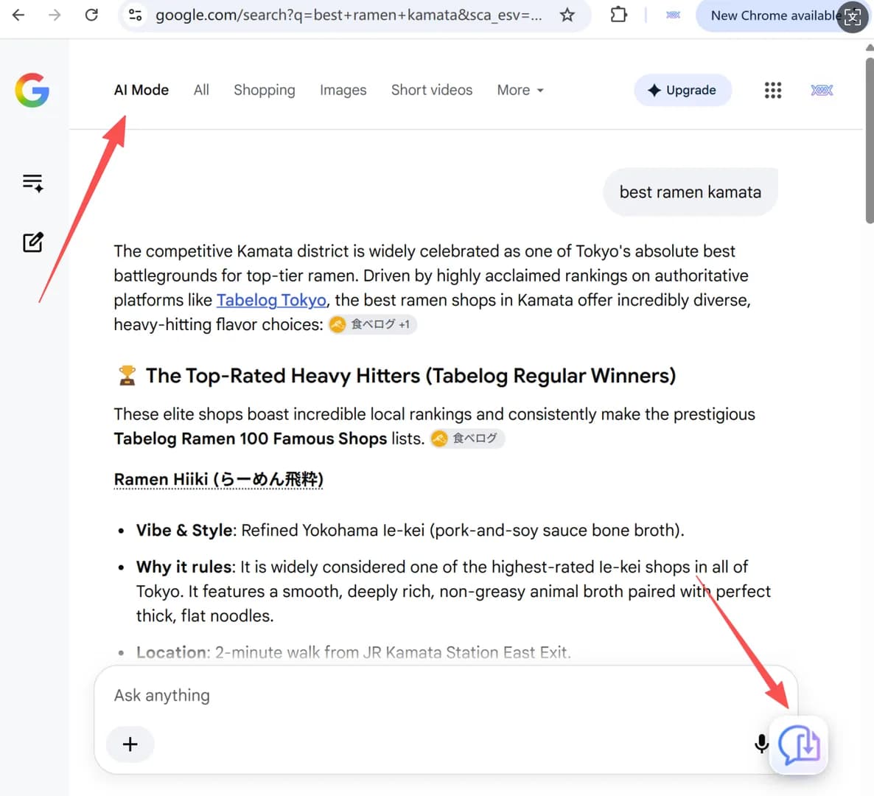Reload the page with the refresh icon
This screenshot has width=874, height=796.
[91, 15]
